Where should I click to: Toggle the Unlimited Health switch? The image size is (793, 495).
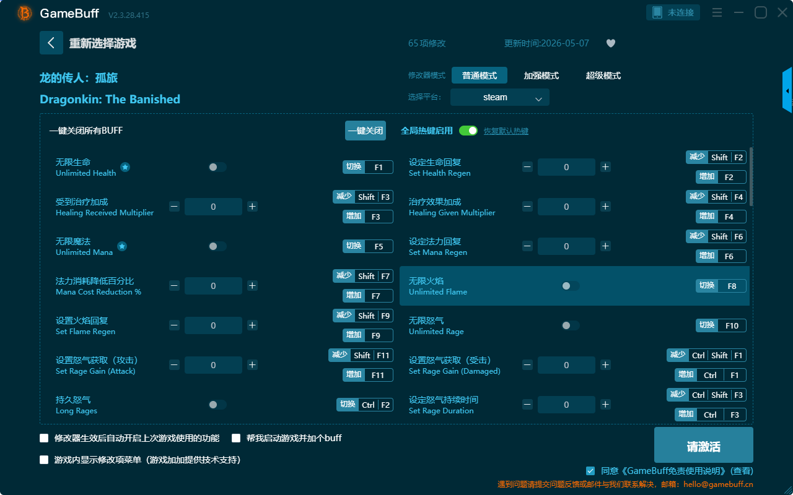coord(217,167)
